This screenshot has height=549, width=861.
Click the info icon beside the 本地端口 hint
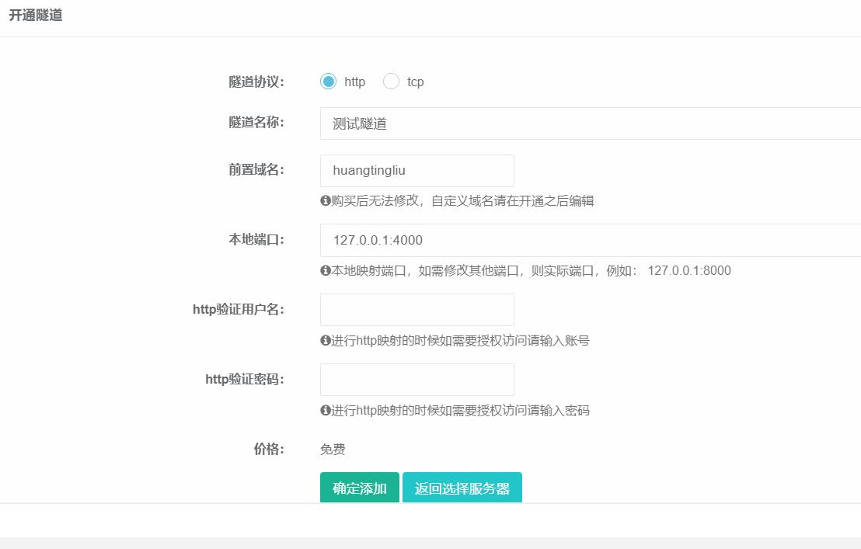click(x=324, y=270)
